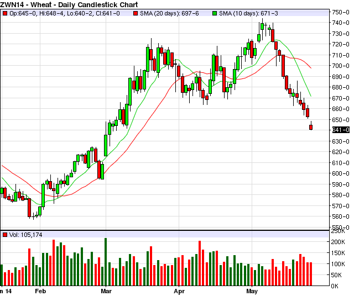354x296 pixels.
Task: Click the '730-0' price axis label
Action: (341, 34)
